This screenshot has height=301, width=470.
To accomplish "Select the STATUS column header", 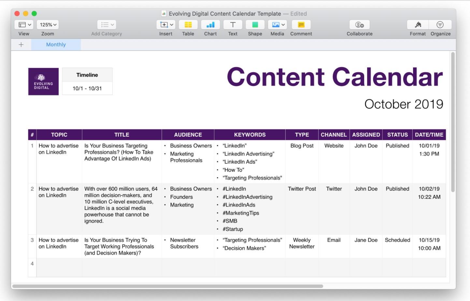I will click(x=397, y=135).
